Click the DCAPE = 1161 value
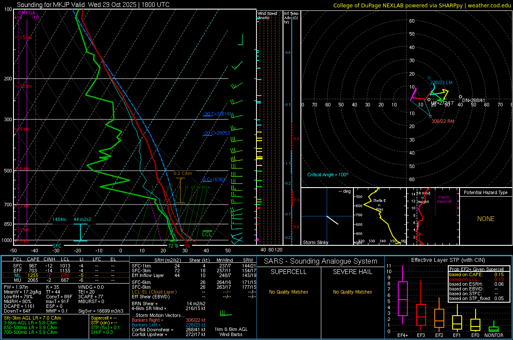 pos(19,306)
